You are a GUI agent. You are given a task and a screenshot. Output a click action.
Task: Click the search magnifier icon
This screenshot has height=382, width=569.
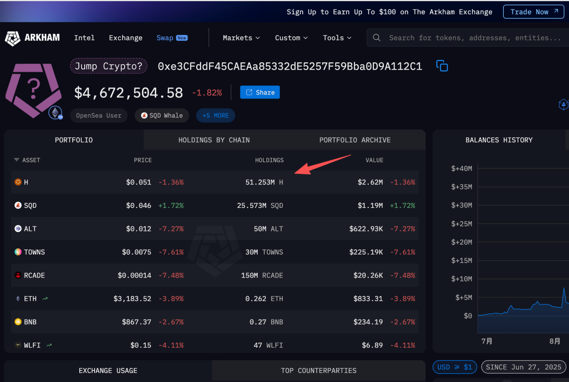coord(377,38)
